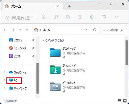This screenshot has width=129, height=104.
Task: Add a new tab with plus button
Action: 69,7
